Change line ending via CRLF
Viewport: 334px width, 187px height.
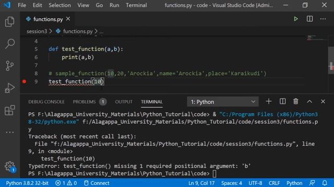point(274,183)
